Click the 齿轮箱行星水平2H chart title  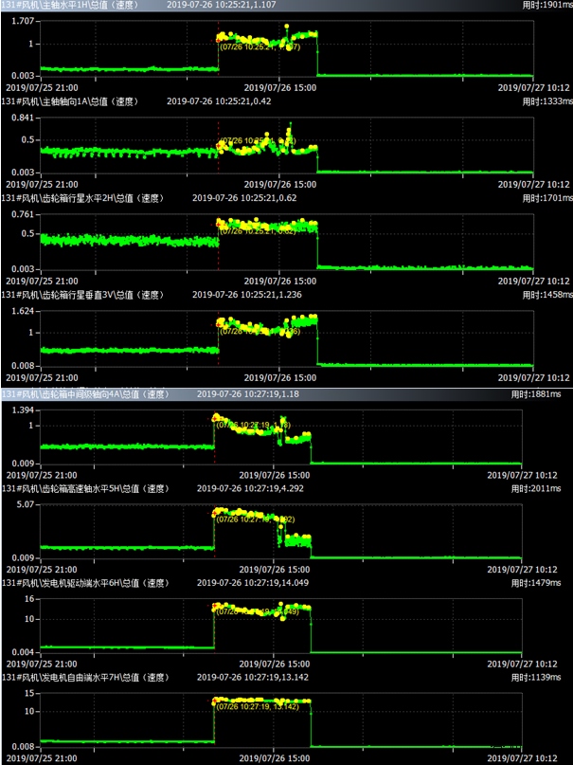pos(81,198)
